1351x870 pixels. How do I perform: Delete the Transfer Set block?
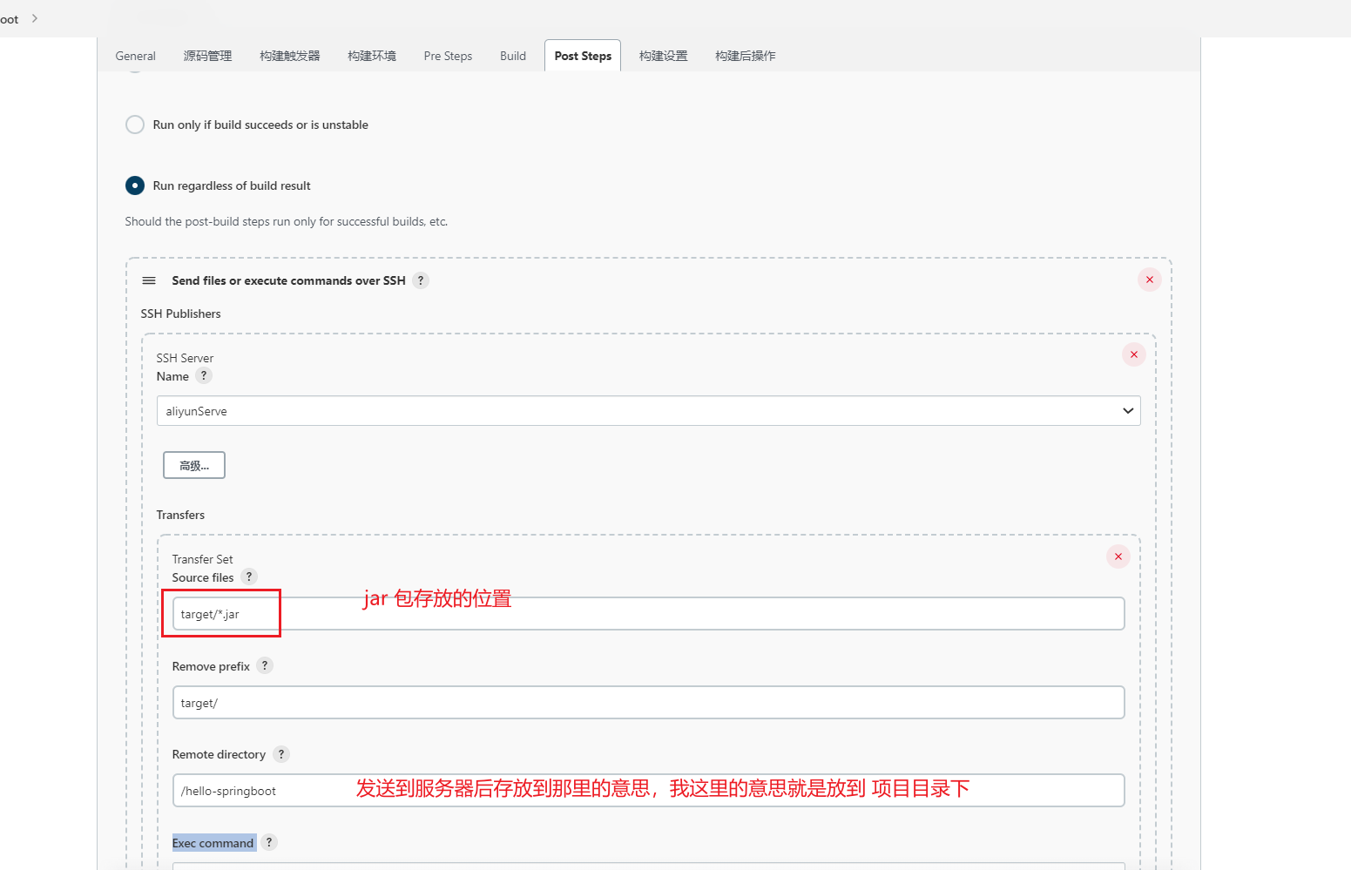click(1118, 556)
